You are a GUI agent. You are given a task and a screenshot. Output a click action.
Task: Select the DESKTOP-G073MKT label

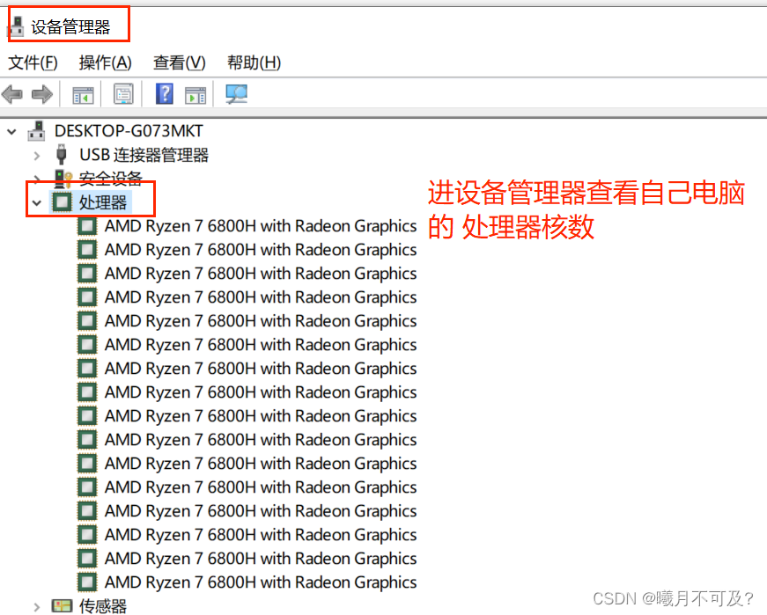(x=129, y=131)
